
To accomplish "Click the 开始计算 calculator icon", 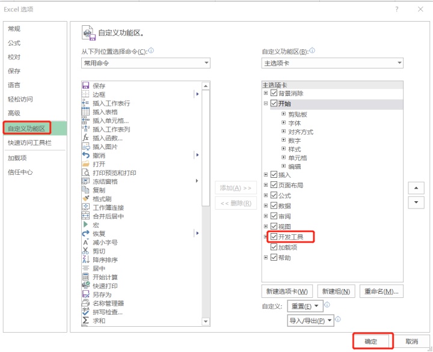I will click(x=85, y=277).
